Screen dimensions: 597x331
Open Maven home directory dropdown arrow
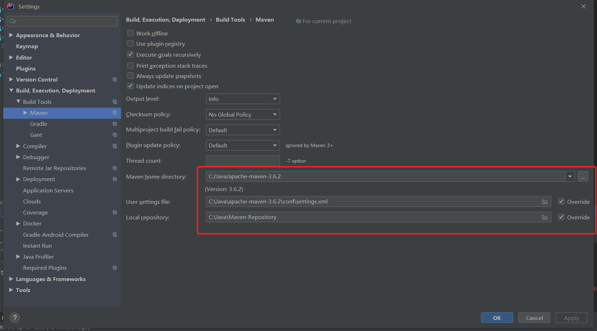pos(570,176)
